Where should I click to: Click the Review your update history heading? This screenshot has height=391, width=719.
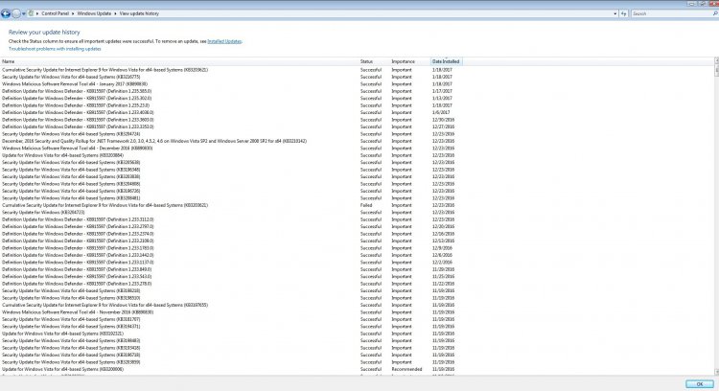point(44,32)
